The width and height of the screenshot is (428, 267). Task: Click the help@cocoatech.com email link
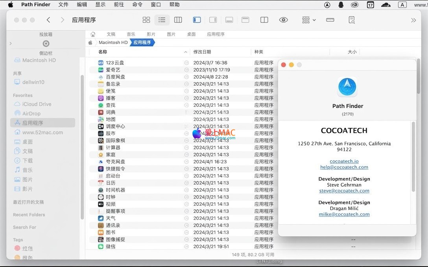(x=344, y=167)
